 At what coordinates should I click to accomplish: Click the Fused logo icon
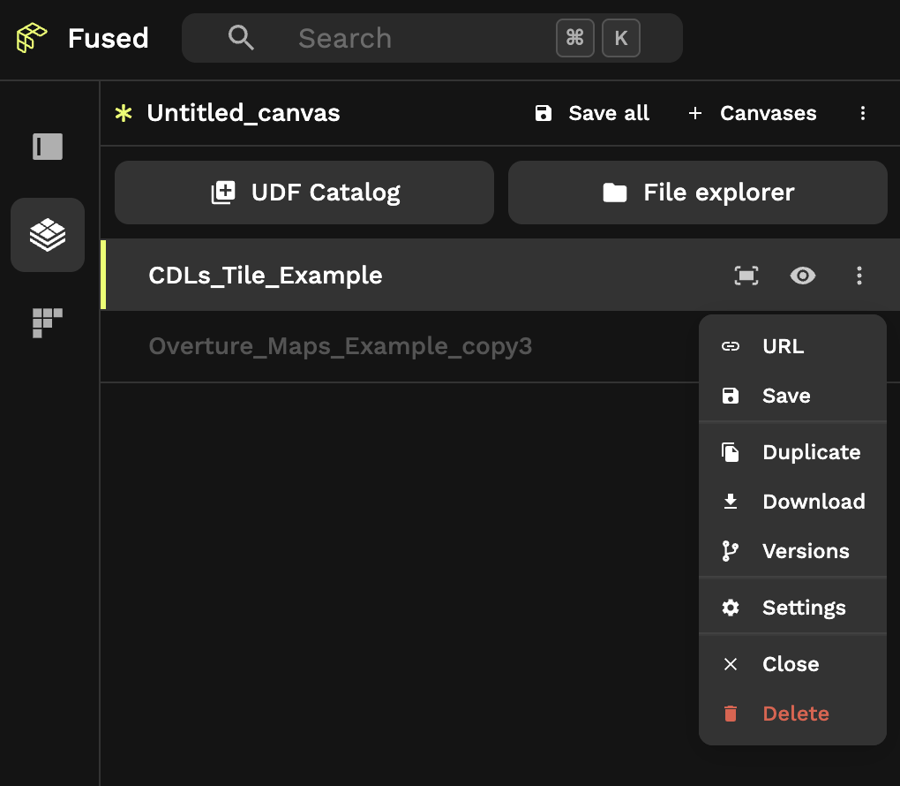32,38
